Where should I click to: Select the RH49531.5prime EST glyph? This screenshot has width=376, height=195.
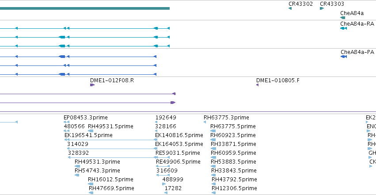91,131
